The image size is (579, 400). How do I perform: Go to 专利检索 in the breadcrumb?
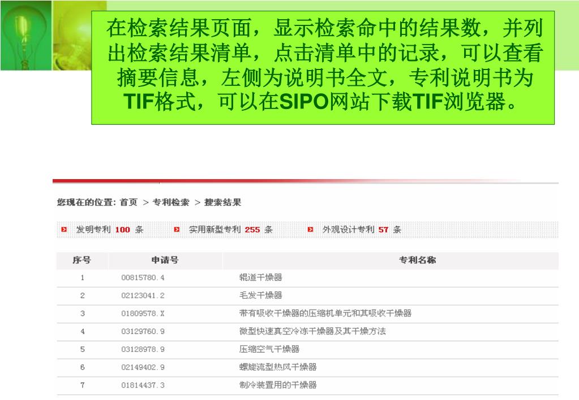click(171, 202)
